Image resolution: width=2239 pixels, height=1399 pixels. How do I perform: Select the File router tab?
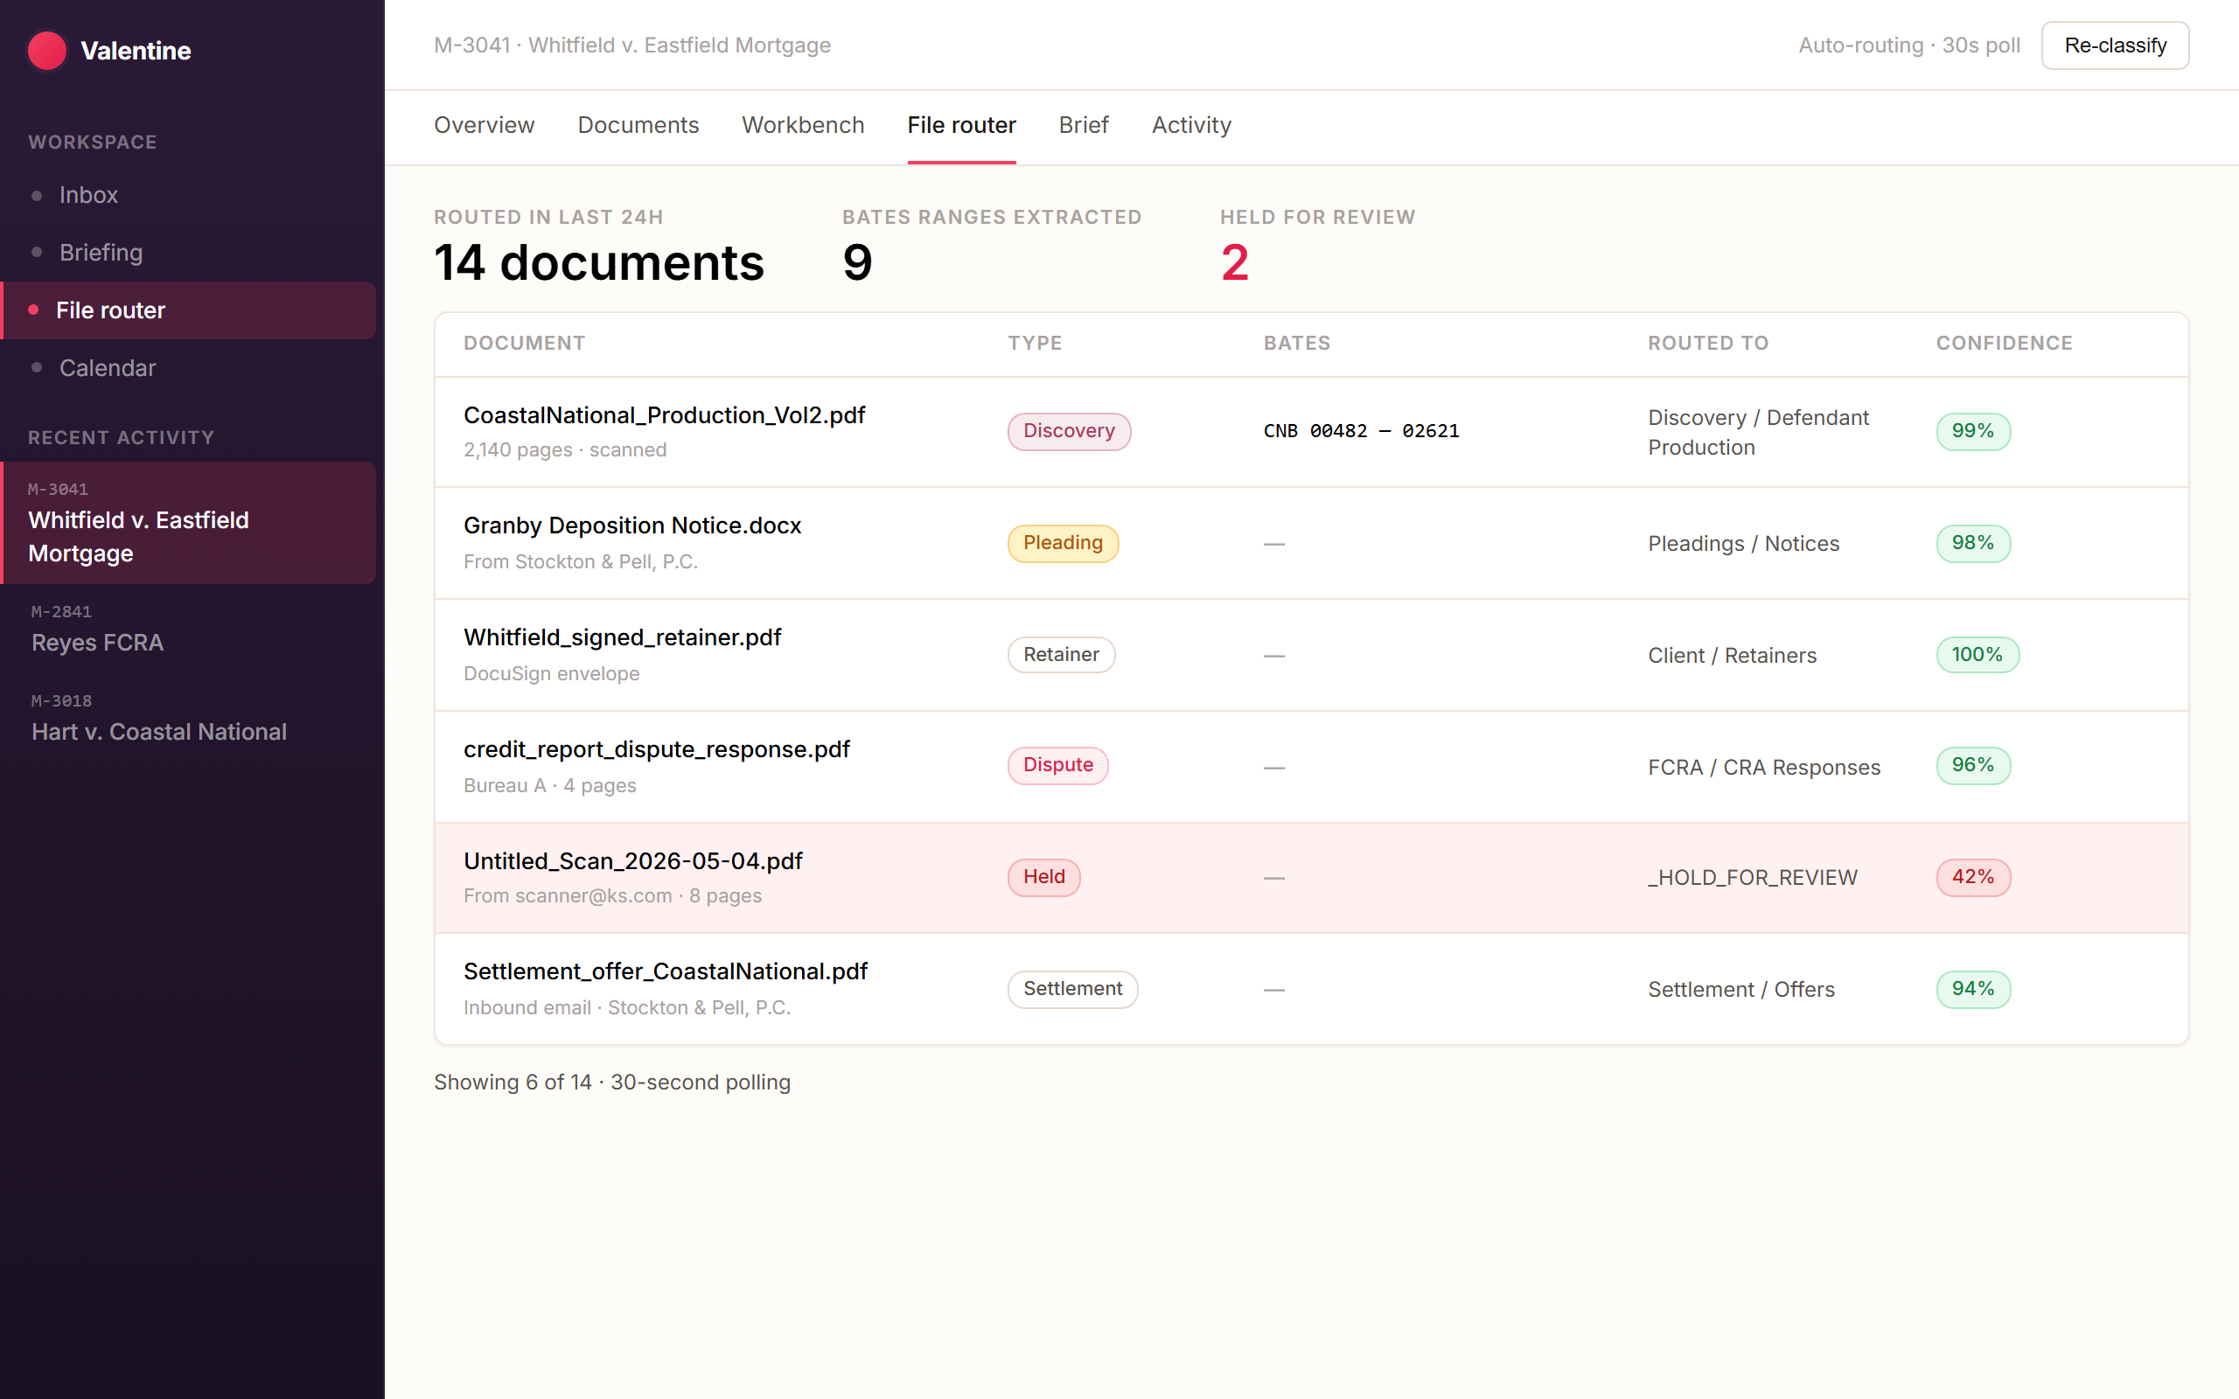961,125
